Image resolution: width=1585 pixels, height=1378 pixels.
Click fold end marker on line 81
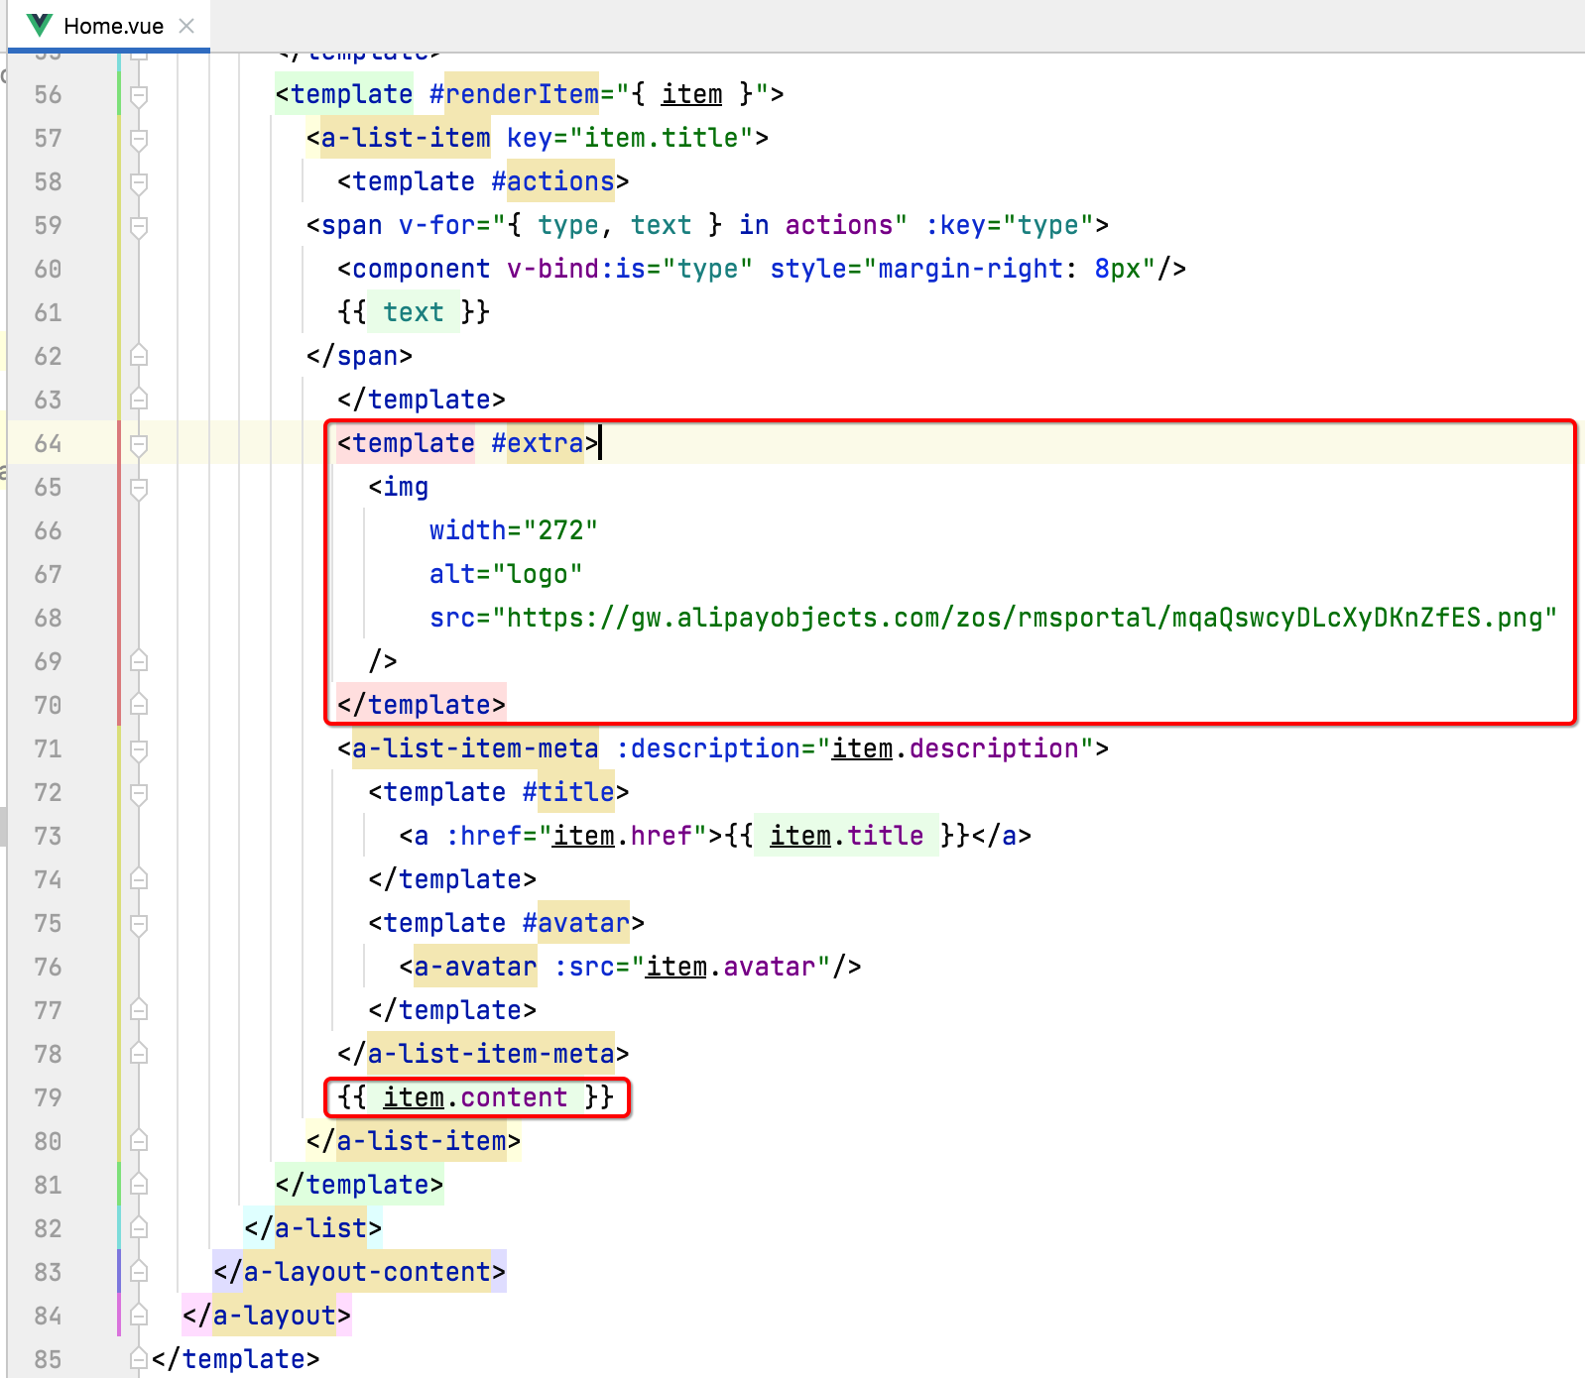(139, 1185)
